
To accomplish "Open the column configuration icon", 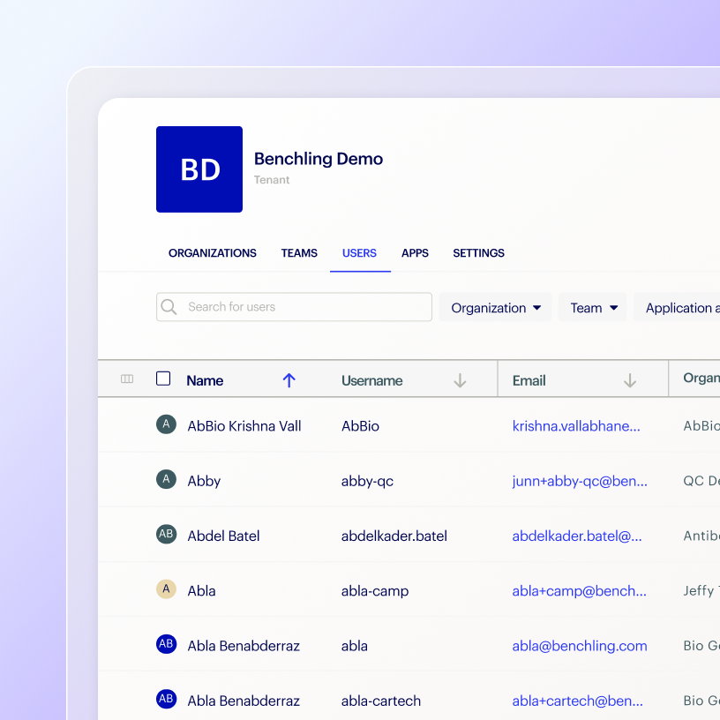I will click(127, 379).
